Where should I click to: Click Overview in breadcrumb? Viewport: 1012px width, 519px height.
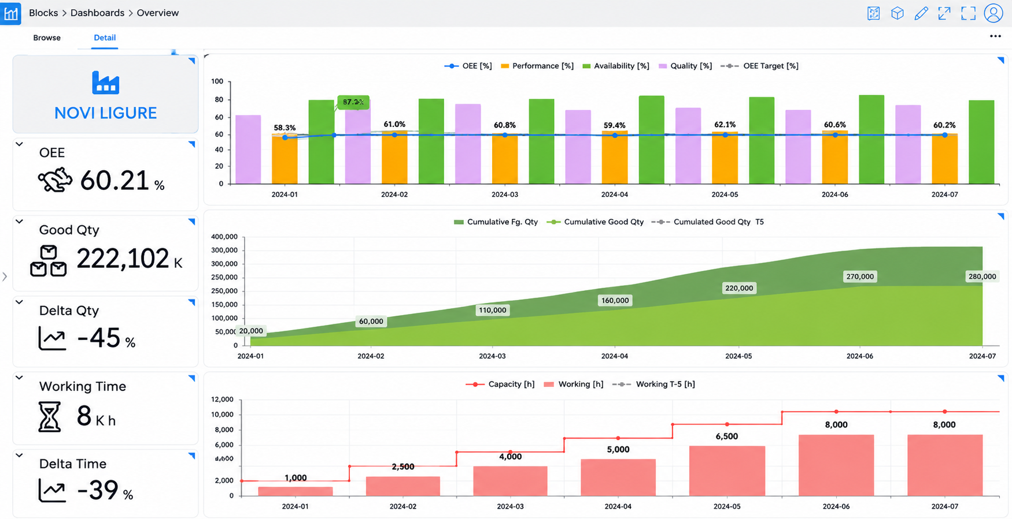(x=158, y=13)
